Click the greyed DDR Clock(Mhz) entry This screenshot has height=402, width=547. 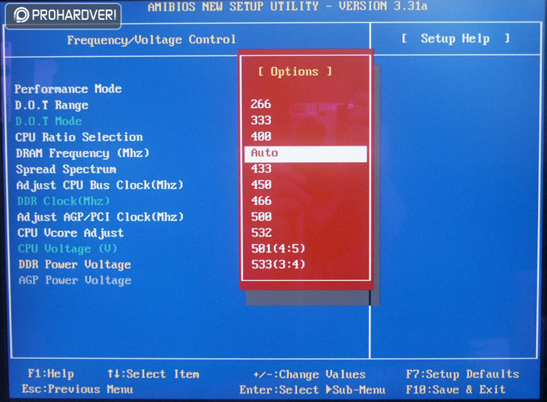point(64,201)
